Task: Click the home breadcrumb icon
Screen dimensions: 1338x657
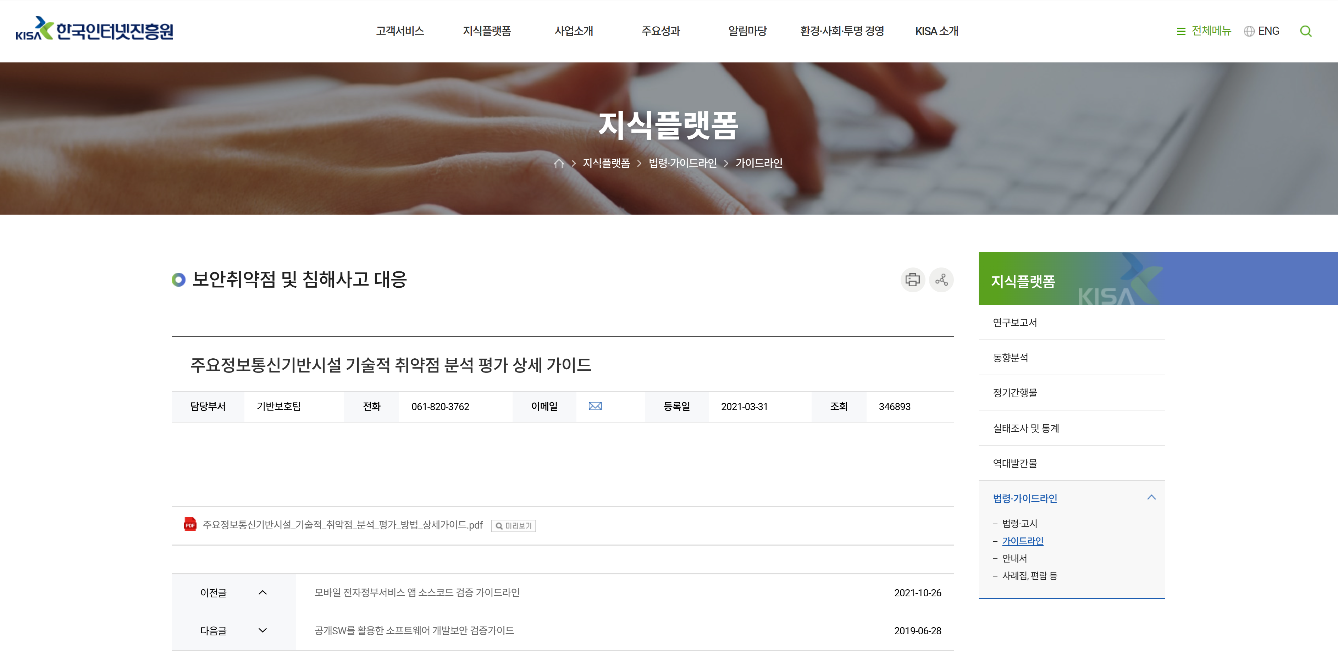Action: (558, 164)
